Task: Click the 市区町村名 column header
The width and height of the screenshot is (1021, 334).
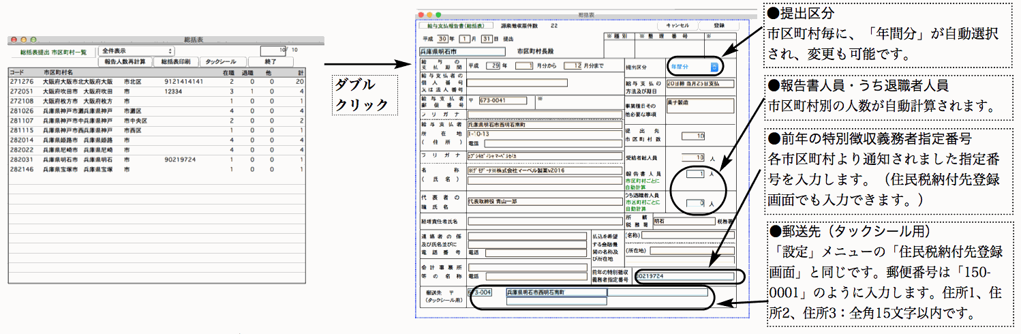Action: (59, 72)
